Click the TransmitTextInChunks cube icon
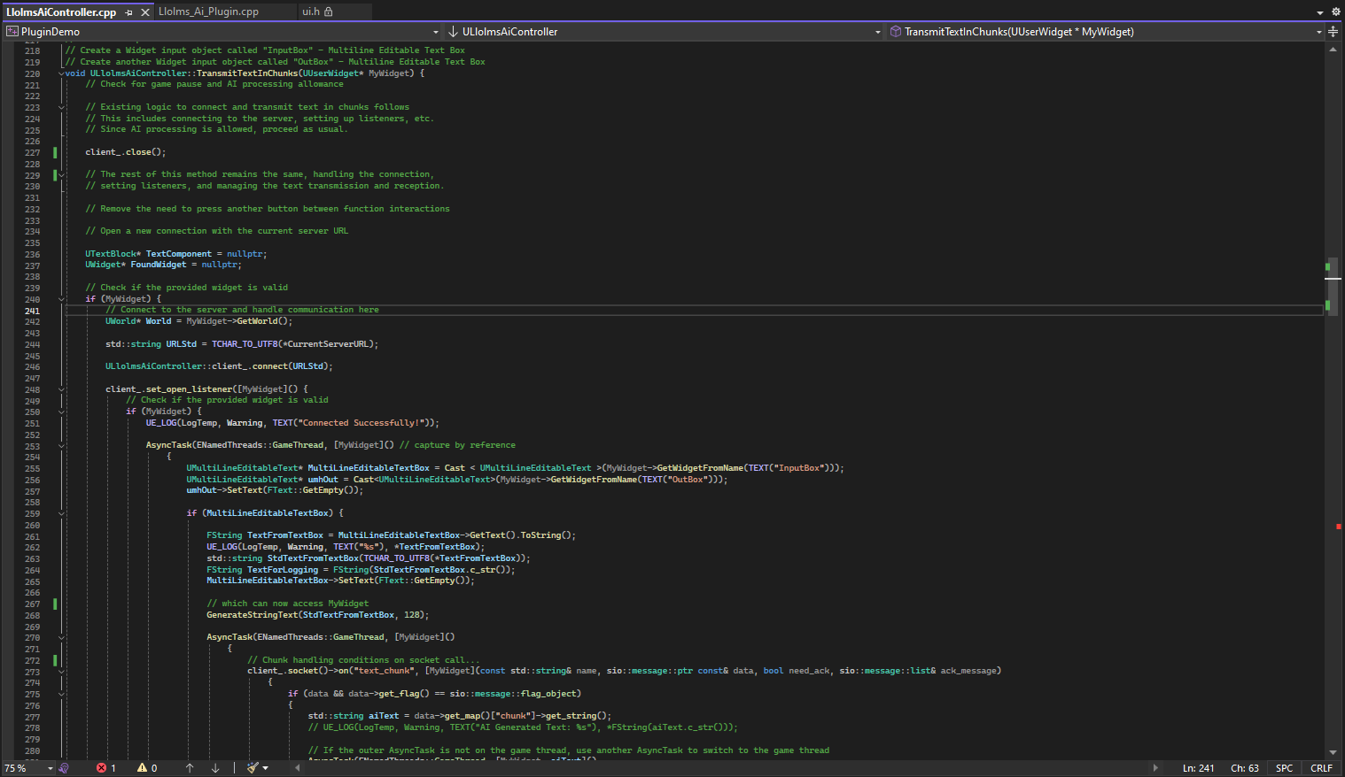 click(896, 31)
